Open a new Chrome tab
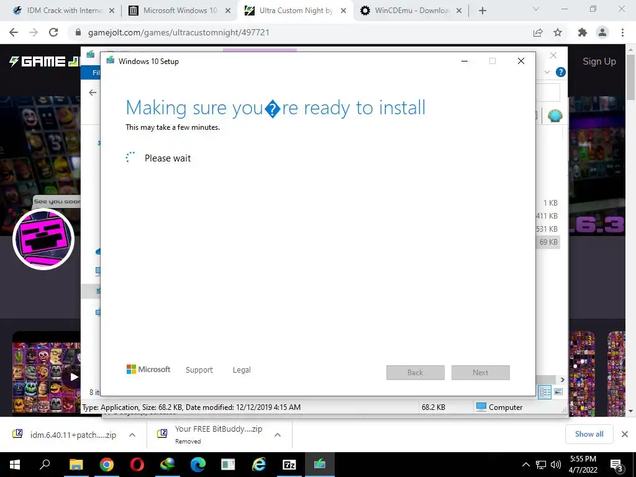 click(482, 11)
